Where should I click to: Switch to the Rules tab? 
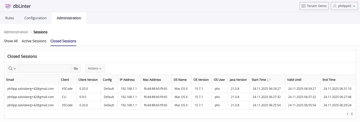click(9, 18)
